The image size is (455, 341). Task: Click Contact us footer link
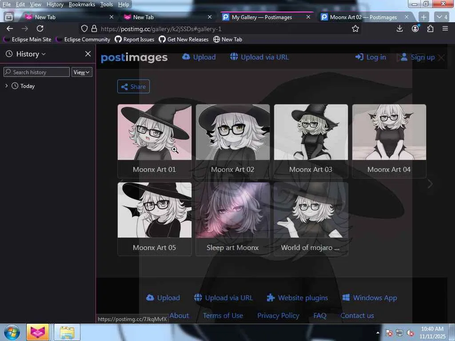point(357,316)
